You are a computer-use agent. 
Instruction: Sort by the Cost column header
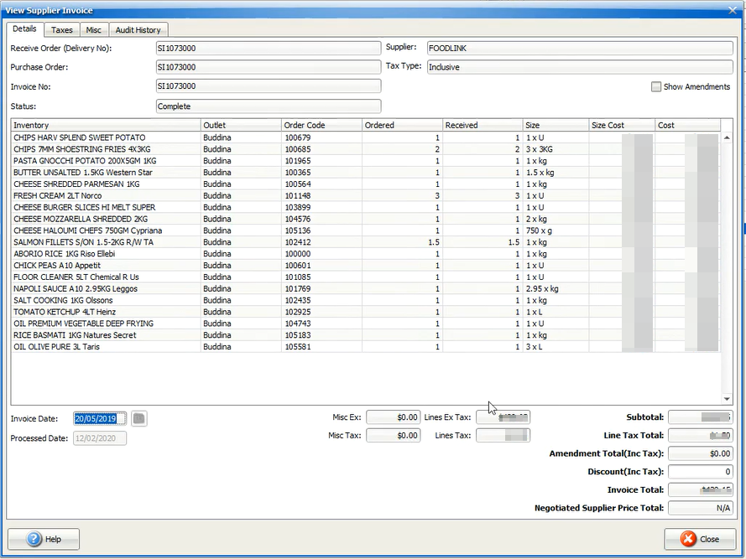click(688, 125)
